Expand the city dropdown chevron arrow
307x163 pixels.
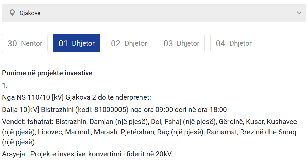pos(299,13)
